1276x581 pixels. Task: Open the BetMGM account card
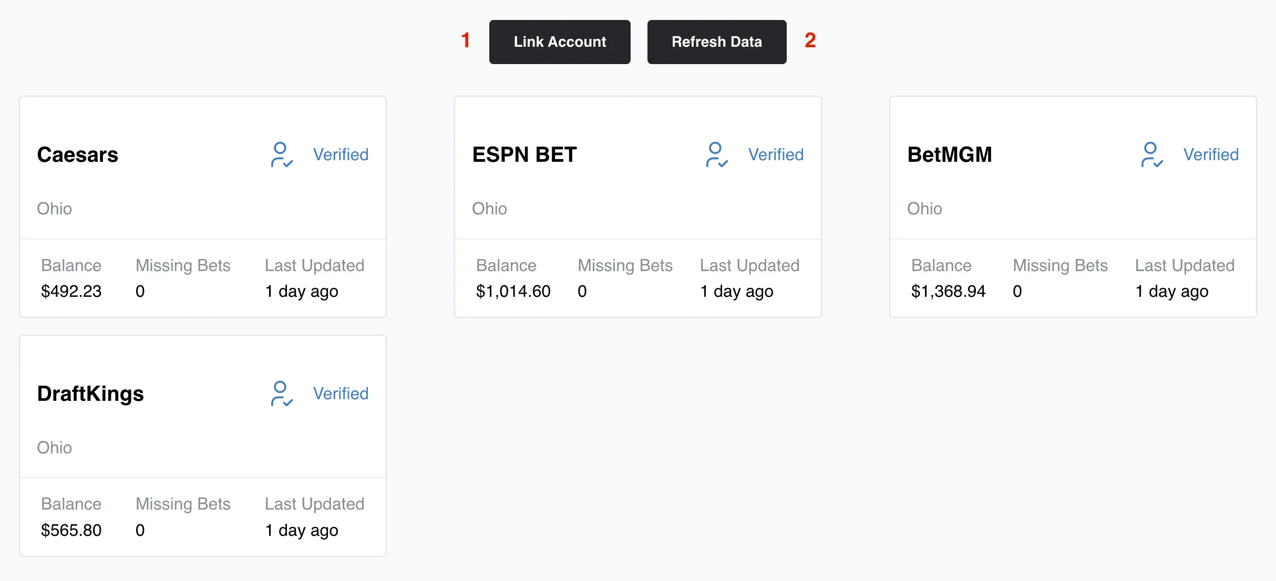click(x=1073, y=206)
